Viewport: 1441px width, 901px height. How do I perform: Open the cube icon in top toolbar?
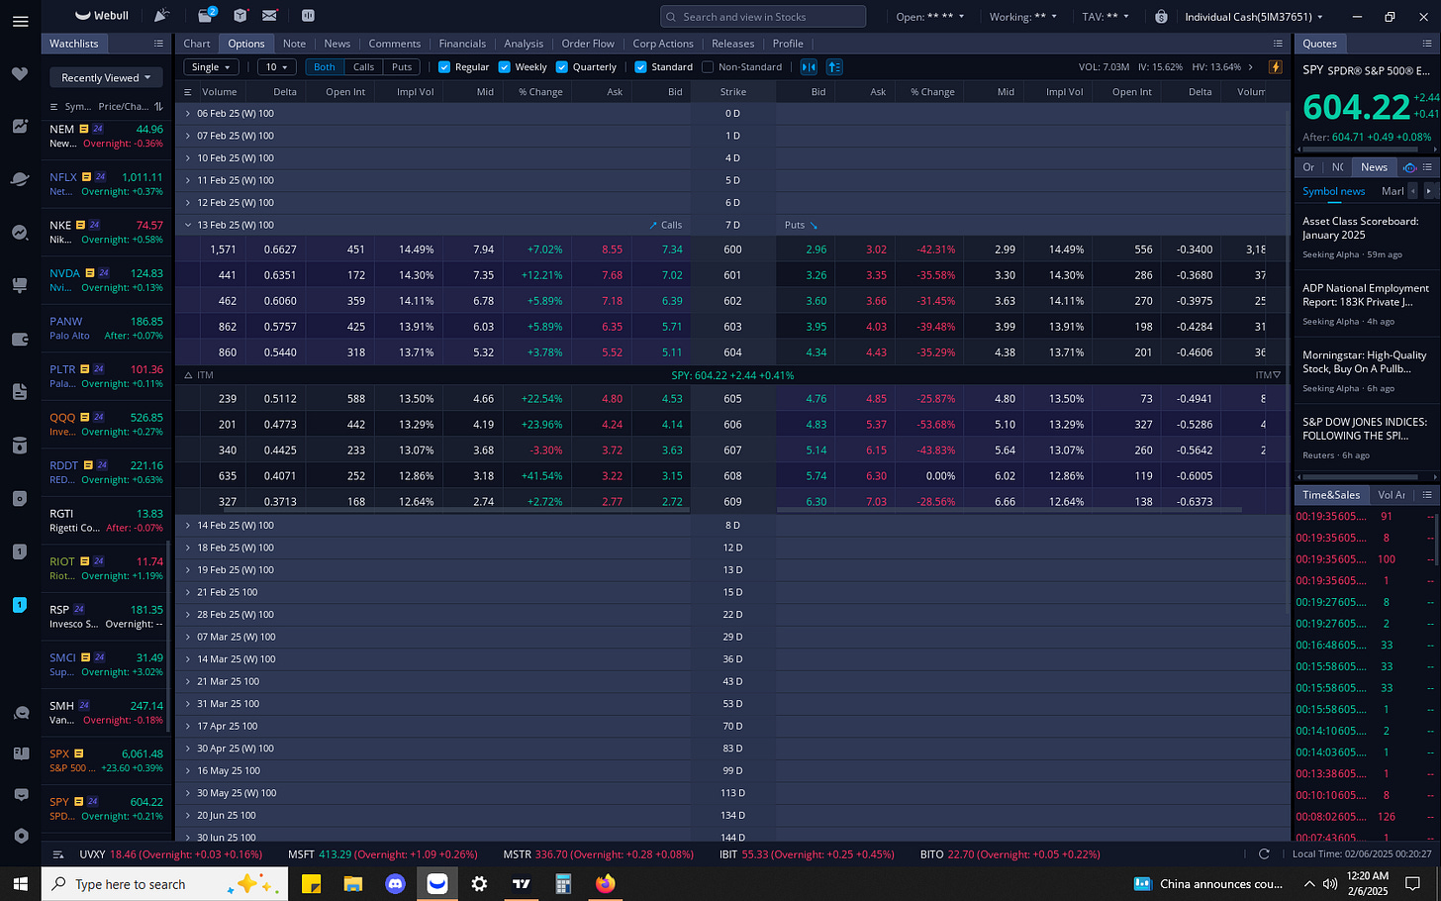click(x=240, y=16)
